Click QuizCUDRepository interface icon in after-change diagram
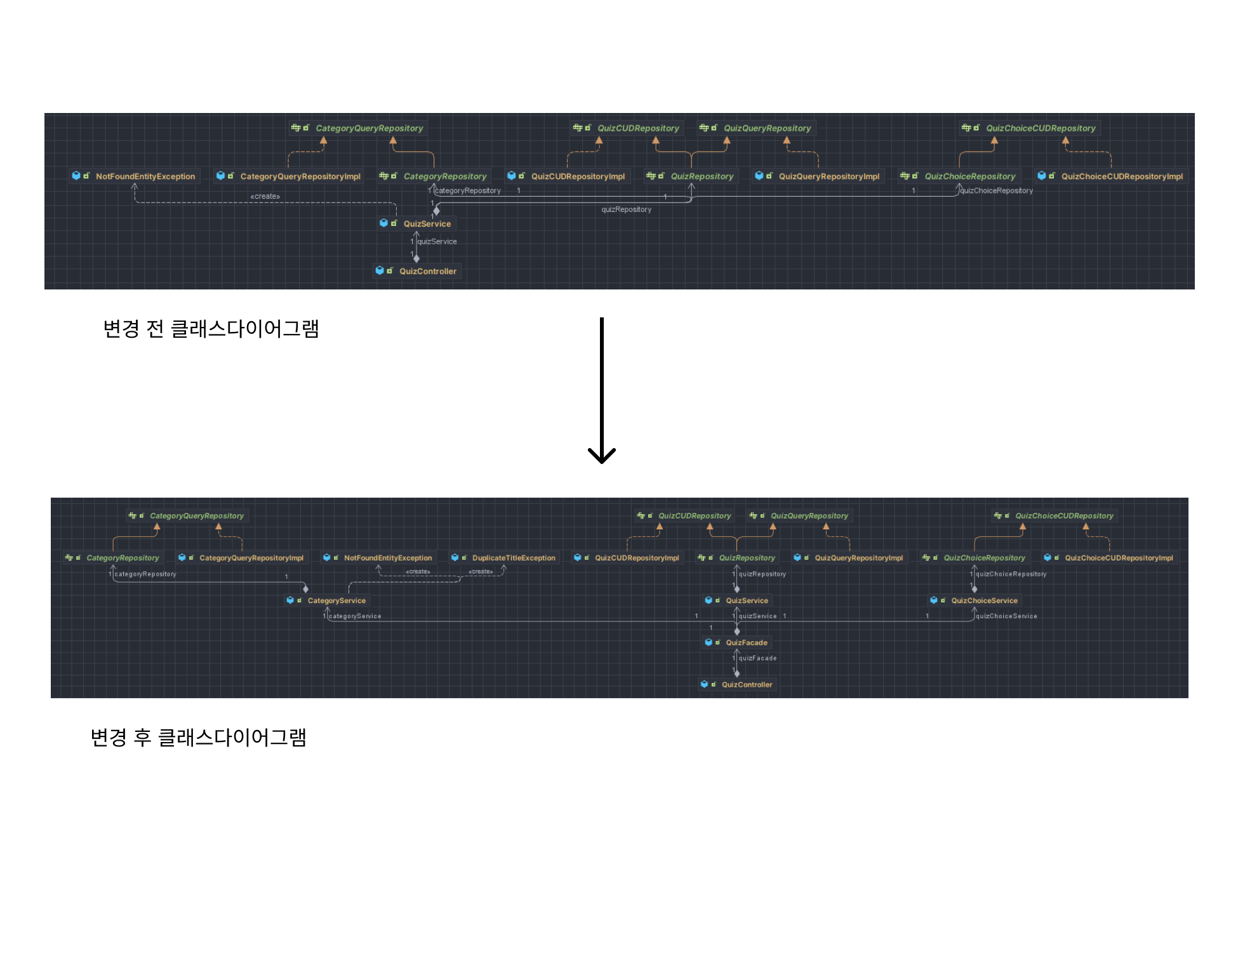Screen dimensions: 1238x975 [x=641, y=515]
